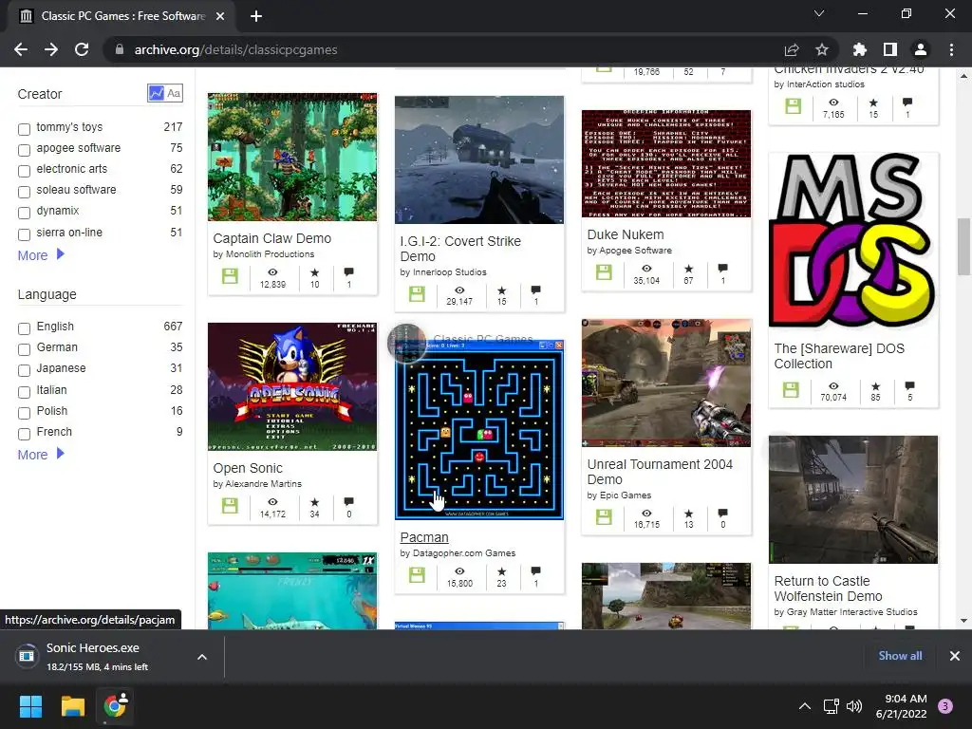Open the Chrome three-dot menu
Viewport: 972px width, 729px height.
click(x=951, y=49)
